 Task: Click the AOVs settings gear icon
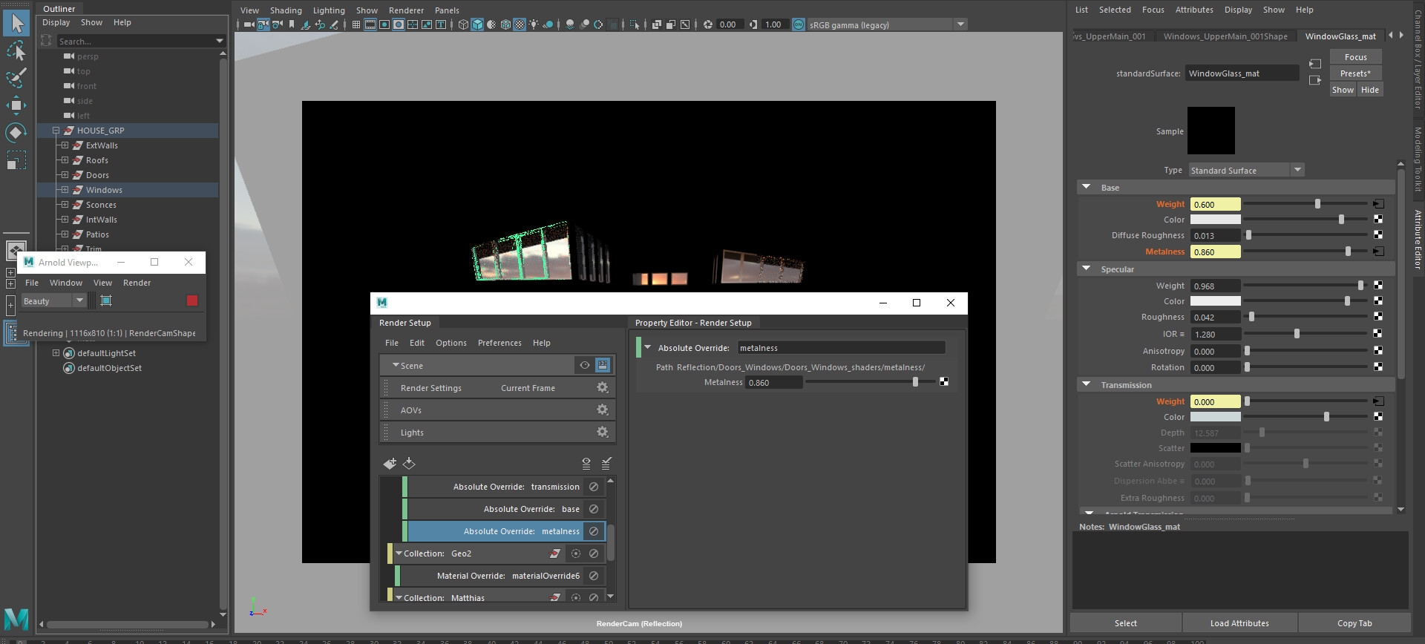point(602,410)
